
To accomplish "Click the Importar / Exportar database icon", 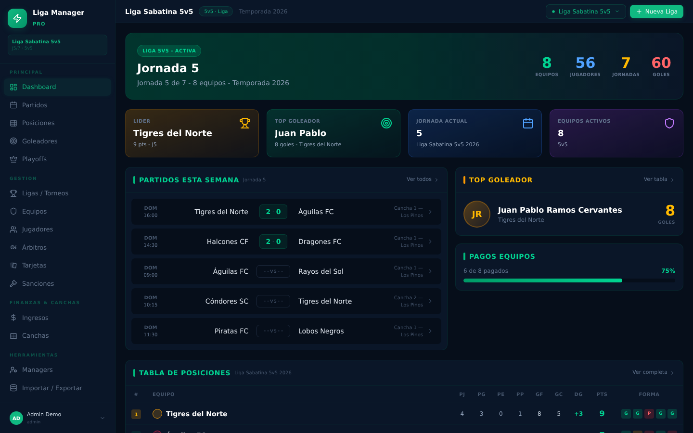I will click(x=13, y=388).
